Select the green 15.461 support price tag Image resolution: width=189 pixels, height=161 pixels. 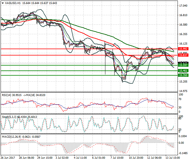click(183, 71)
